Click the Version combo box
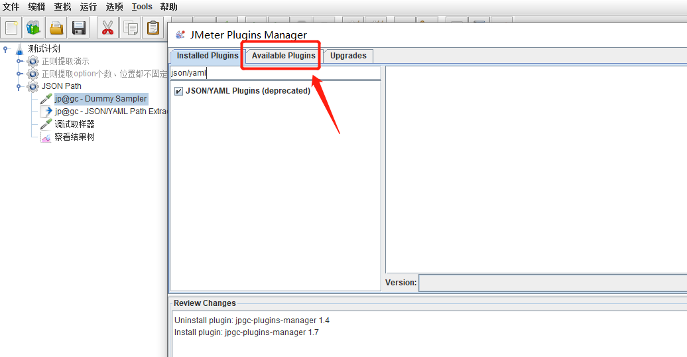The image size is (687, 357). [x=553, y=283]
